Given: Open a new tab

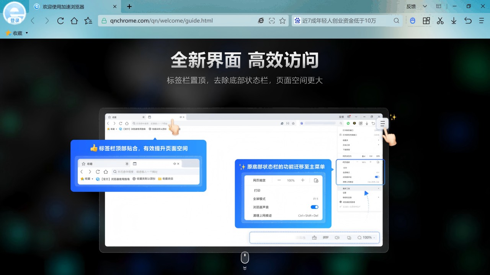Looking at the screenshot, I should (129, 6).
